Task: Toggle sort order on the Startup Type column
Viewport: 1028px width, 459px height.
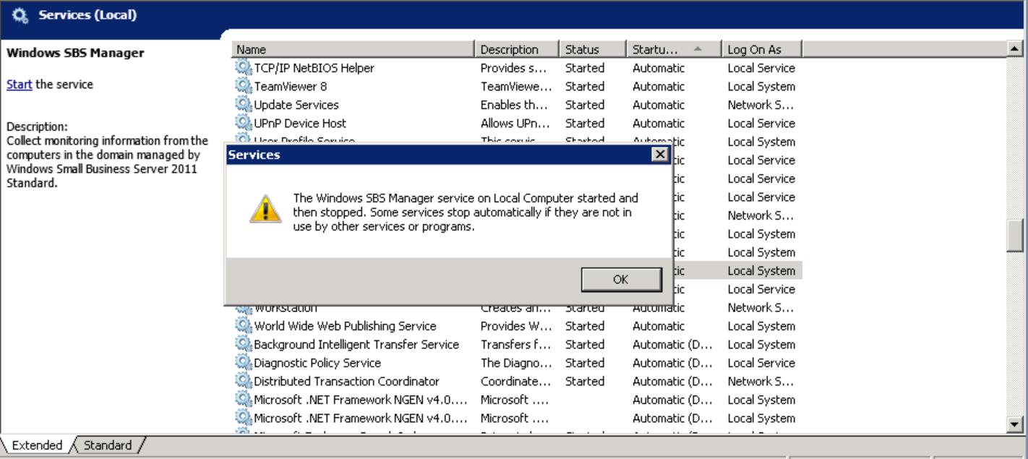Action: (672, 48)
